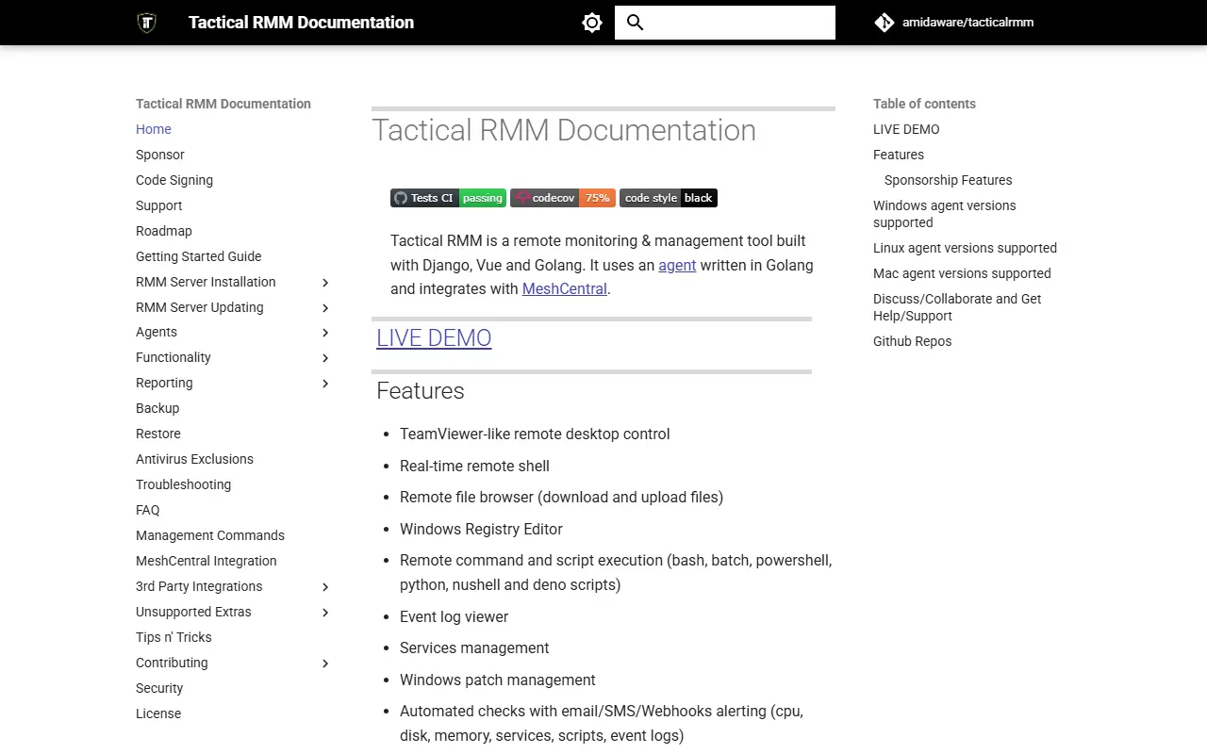Jump to Windows agent versions supported
The width and height of the screenshot is (1207, 754).
tap(945, 214)
